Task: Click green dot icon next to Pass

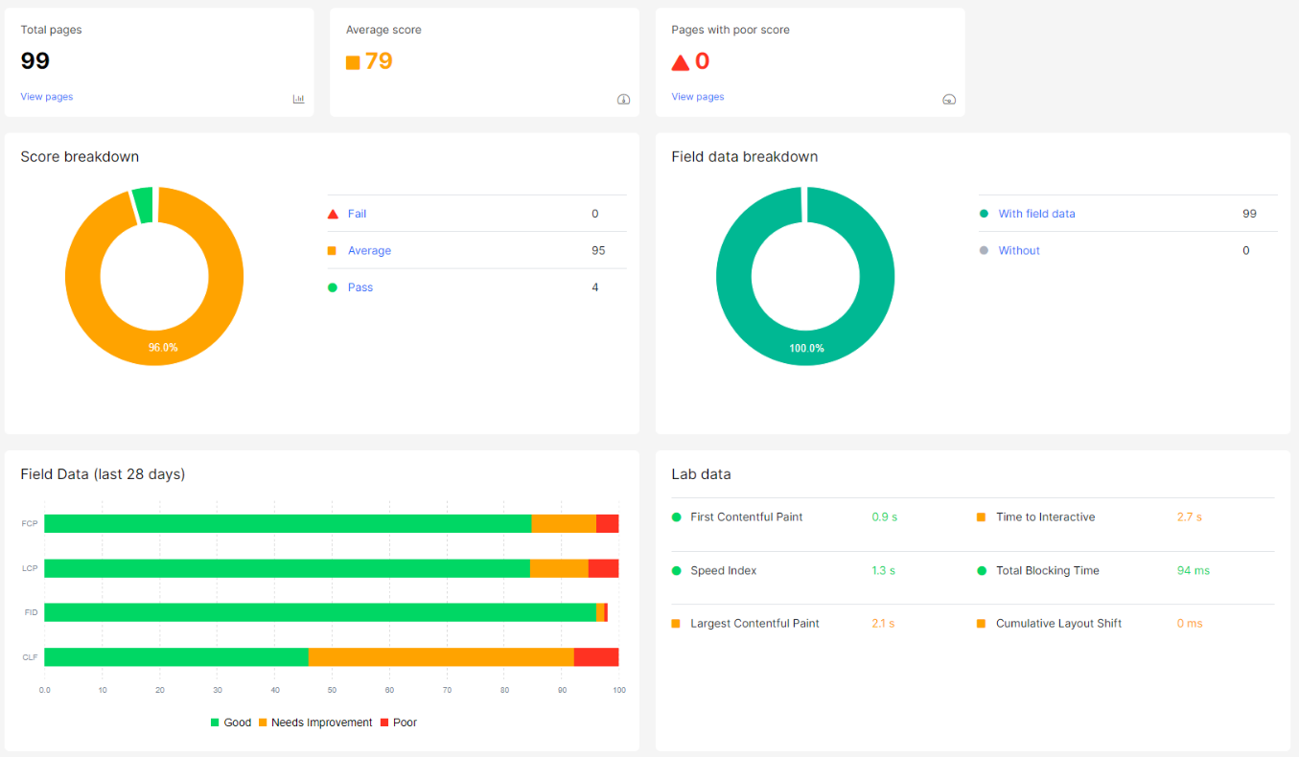Action: pos(332,287)
